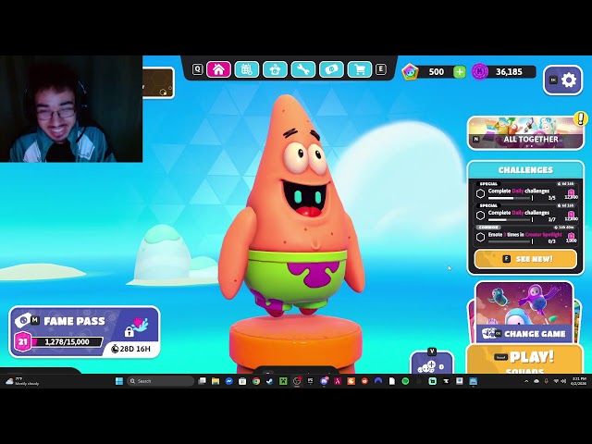Click Emote in Creator Spotlight challenge text
The width and height of the screenshot is (592, 444).
pos(524,234)
